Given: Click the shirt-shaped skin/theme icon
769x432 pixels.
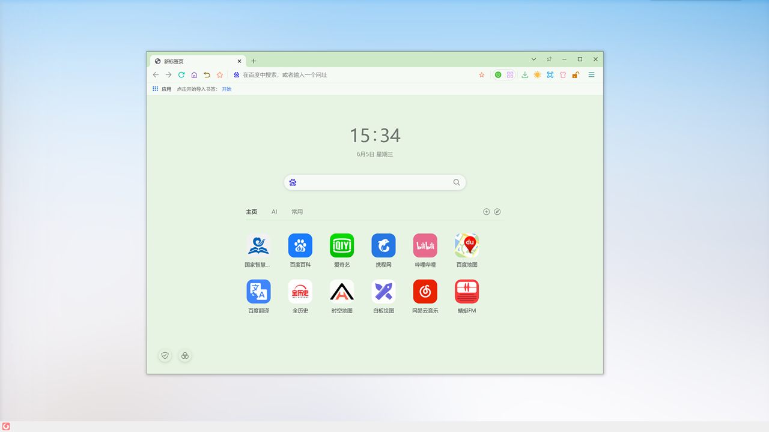Looking at the screenshot, I should [x=562, y=74].
